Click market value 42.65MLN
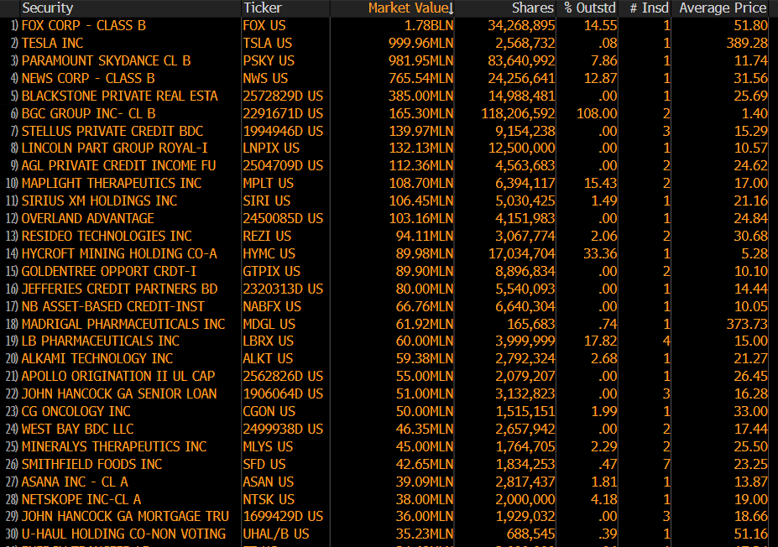 [425, 465]
